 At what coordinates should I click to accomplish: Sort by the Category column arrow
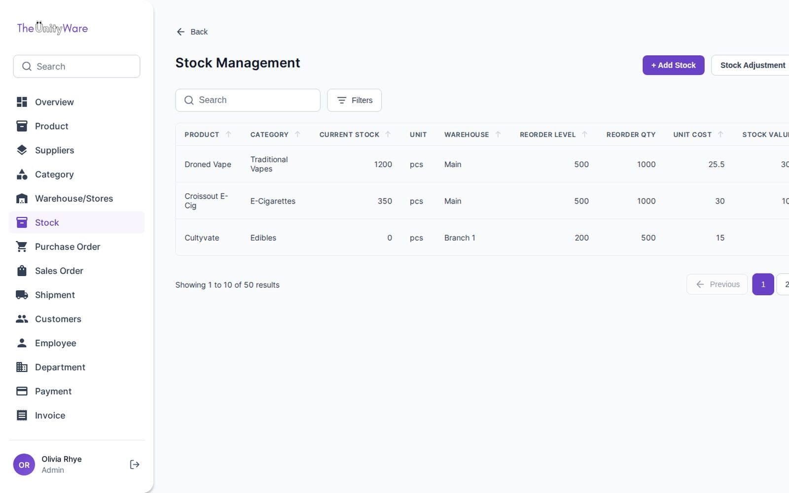(x=297, y=134)
